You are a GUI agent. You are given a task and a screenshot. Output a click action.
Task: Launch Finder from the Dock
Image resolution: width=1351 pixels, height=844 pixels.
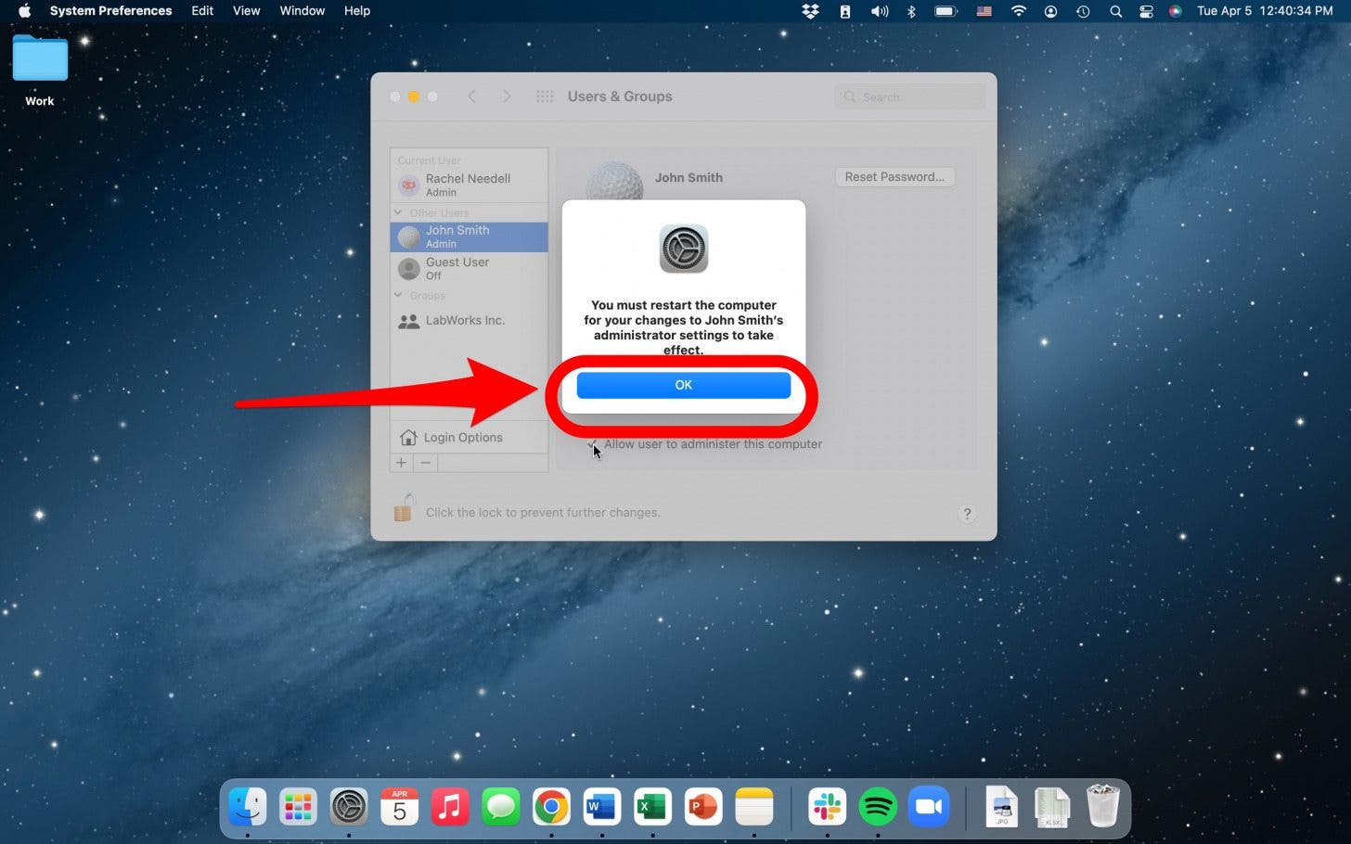247,806
